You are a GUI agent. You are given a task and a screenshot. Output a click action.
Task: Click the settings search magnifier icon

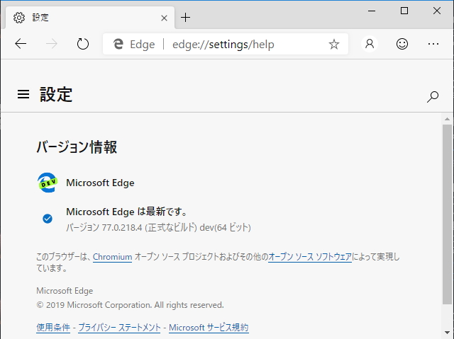[x=433, y=97]
